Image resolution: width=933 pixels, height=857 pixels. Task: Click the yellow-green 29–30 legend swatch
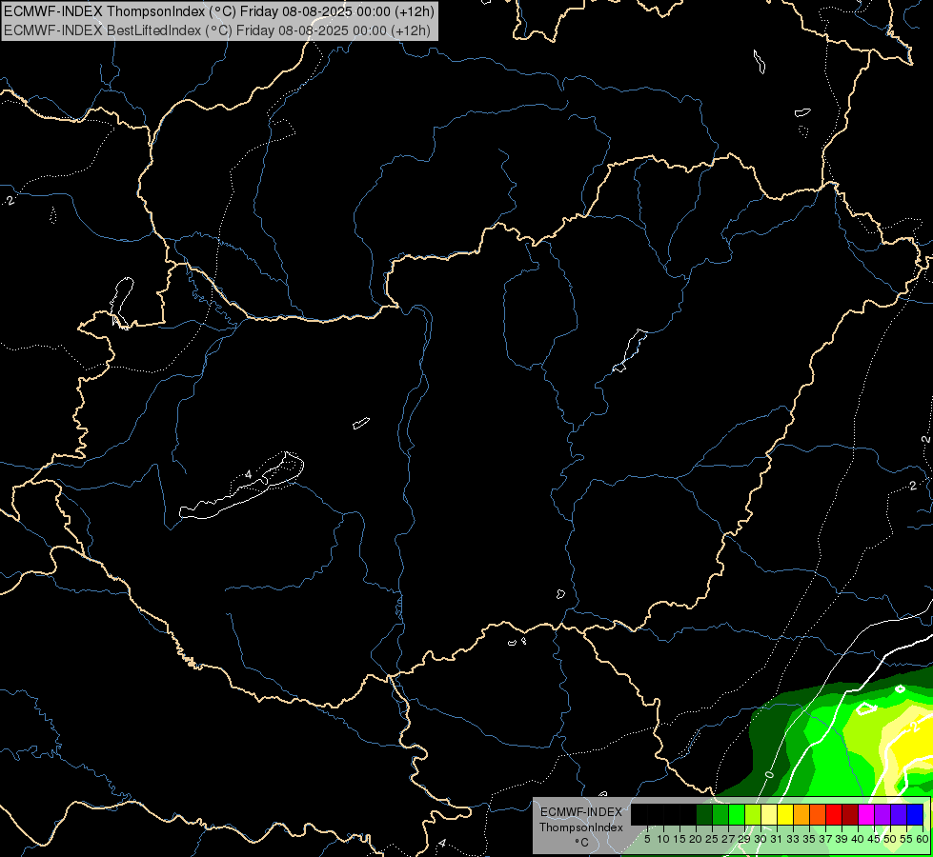[x=753, y=815]
